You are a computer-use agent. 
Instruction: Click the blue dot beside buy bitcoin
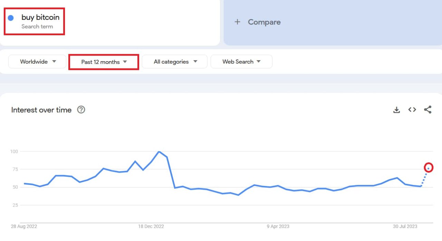pos(11,17)
